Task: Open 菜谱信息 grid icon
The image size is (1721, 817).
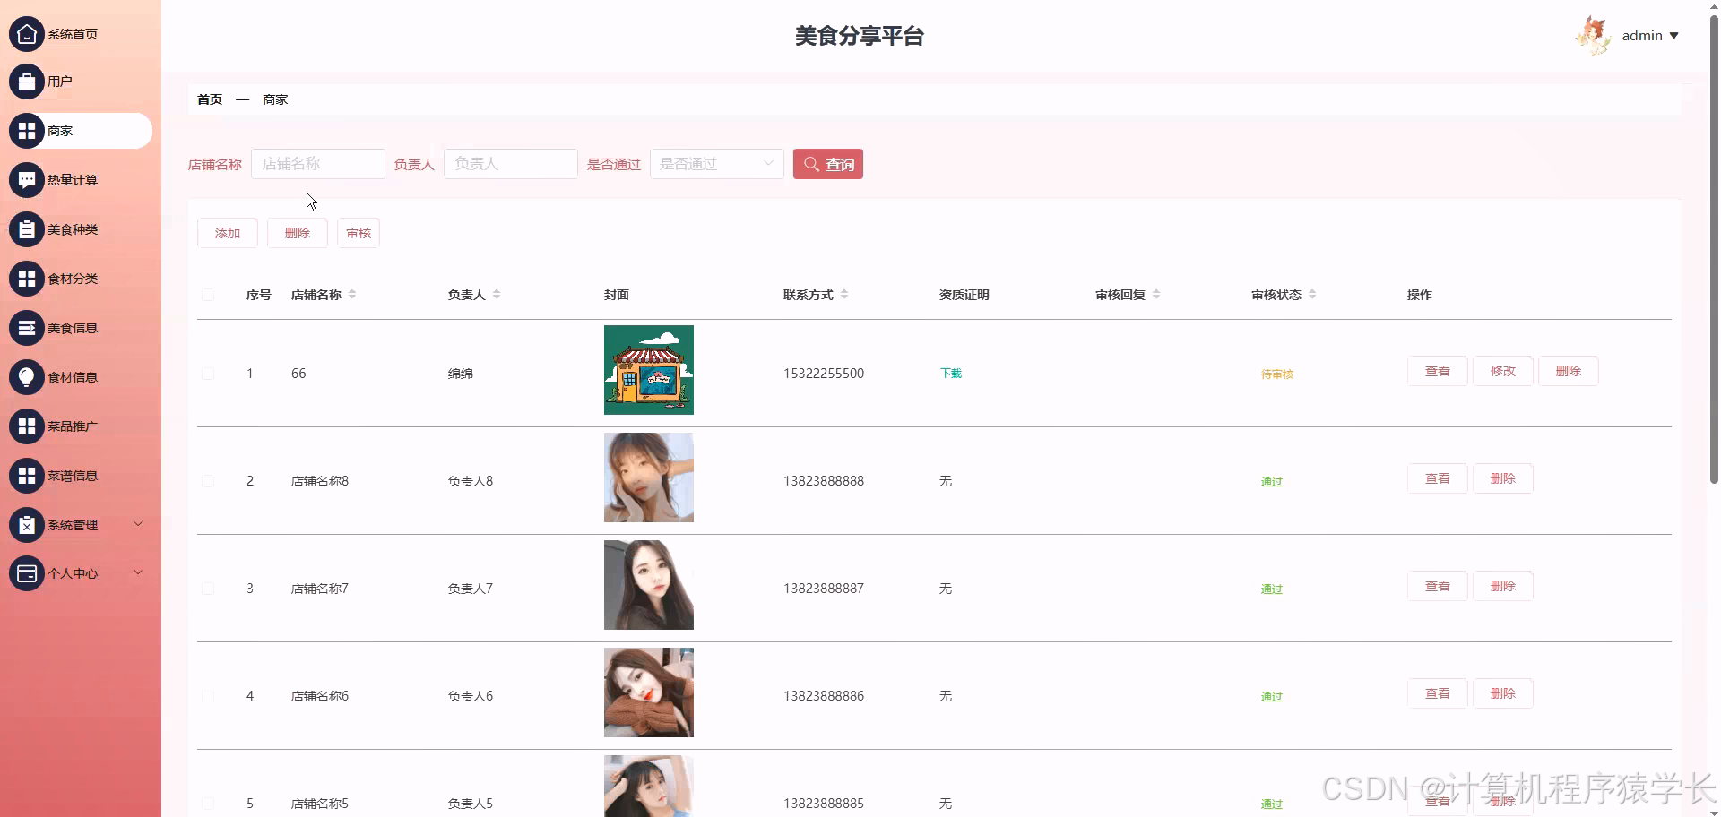Action: [x=27, y=476]
